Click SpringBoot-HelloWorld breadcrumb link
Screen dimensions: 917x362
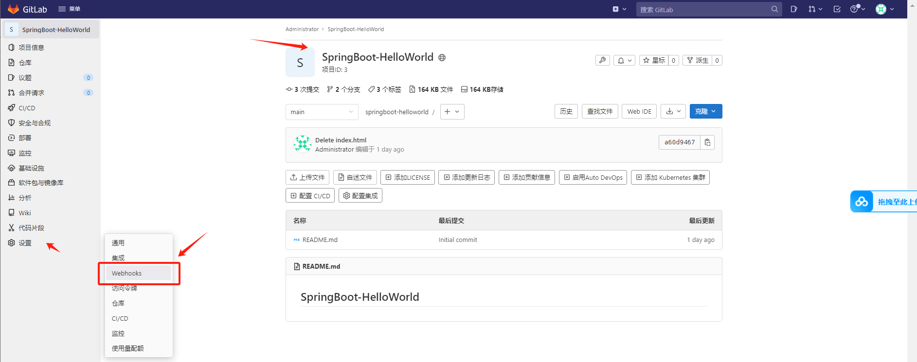(x=356, y=29)
